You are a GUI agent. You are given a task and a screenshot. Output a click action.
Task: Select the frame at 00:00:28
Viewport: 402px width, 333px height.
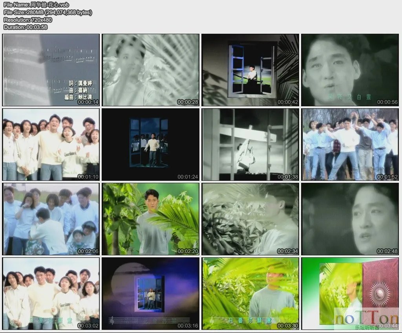point(151,70)
